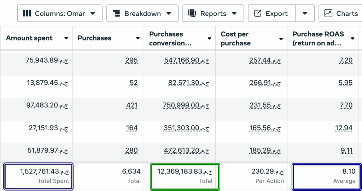This screenshot has width=362, height=191.
Task: Click the Charts line-graph icon
Action: [x=328, y=13]
